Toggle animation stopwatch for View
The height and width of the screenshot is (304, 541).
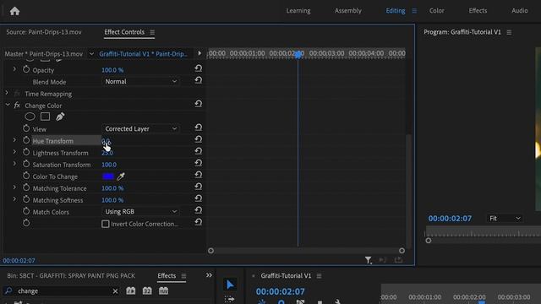click(x=26, y=128)
